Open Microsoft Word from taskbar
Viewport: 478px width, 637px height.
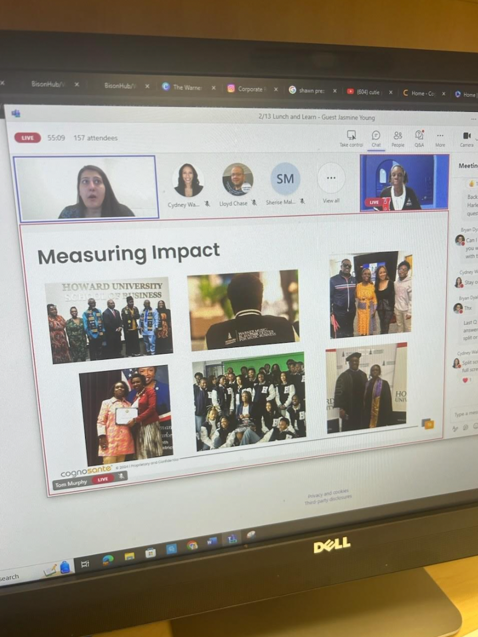tap(212, 541)
